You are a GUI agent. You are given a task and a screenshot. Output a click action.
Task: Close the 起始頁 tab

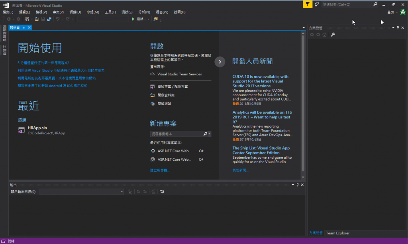tap(29, 28)
